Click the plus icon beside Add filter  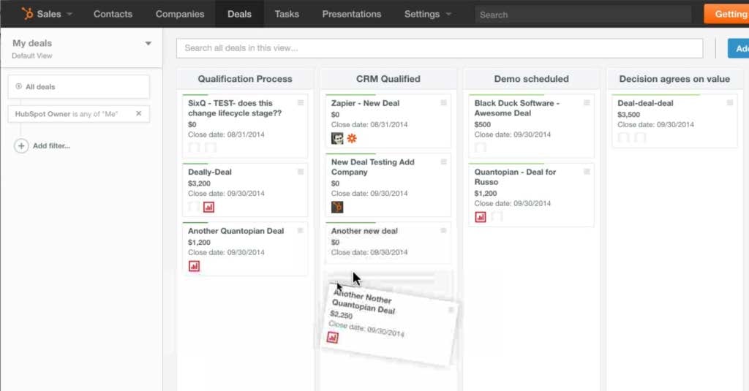[22, 146]
